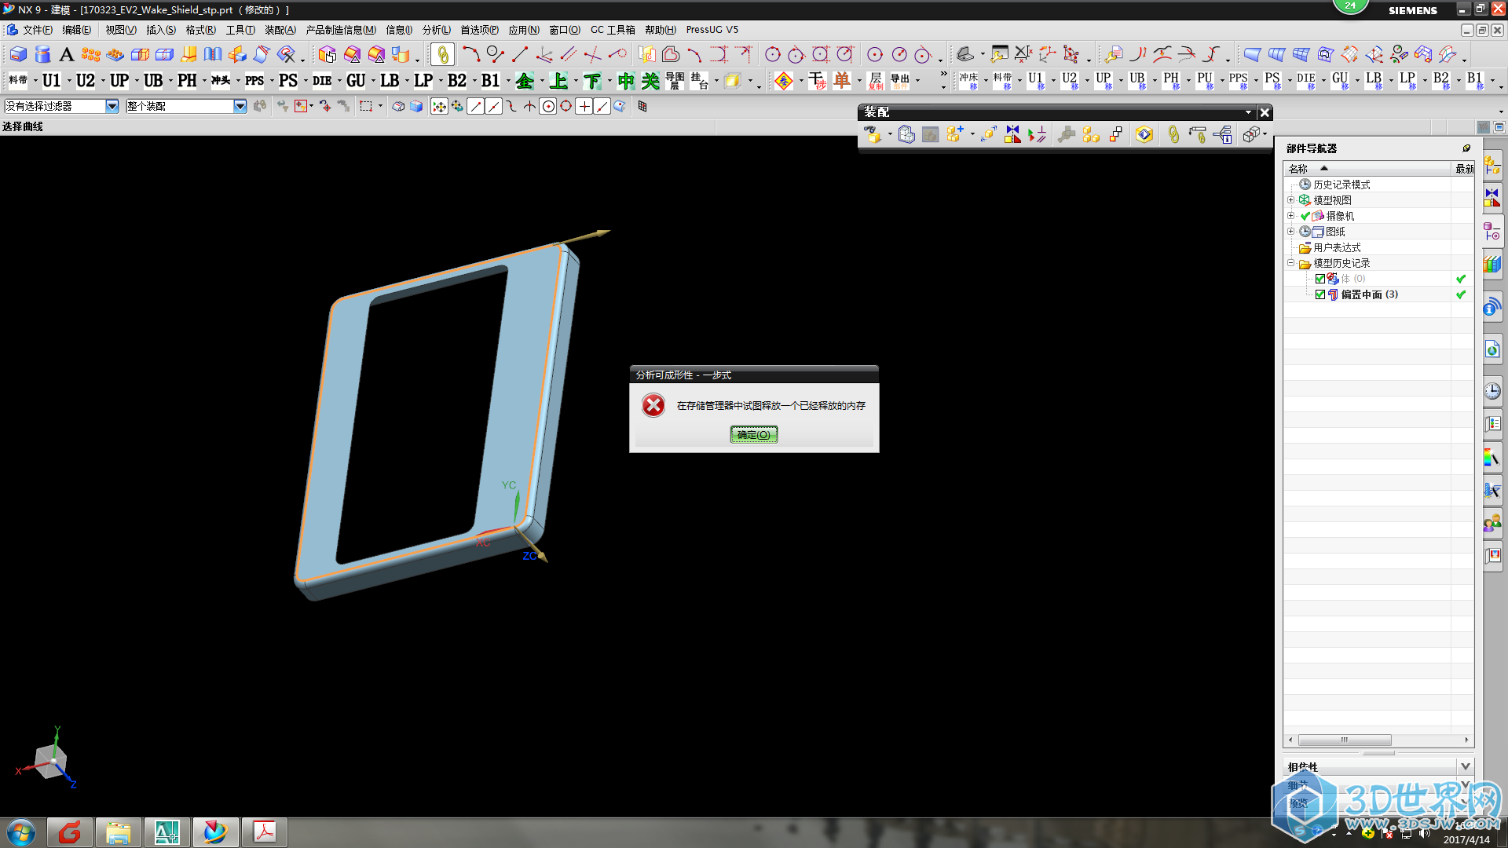The height and width of the screenshot is (848, 1508).
Task: Click the green 全 toolbar button
Action: pos(525,81)
